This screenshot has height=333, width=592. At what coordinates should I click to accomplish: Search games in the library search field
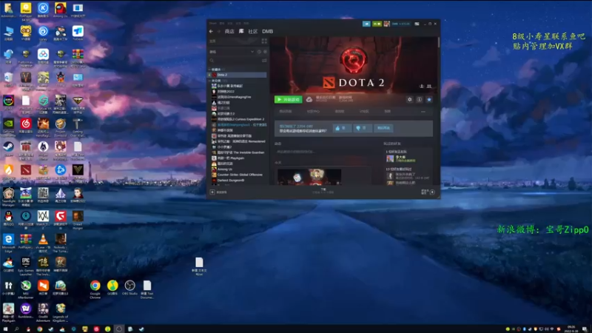point(235,61)
